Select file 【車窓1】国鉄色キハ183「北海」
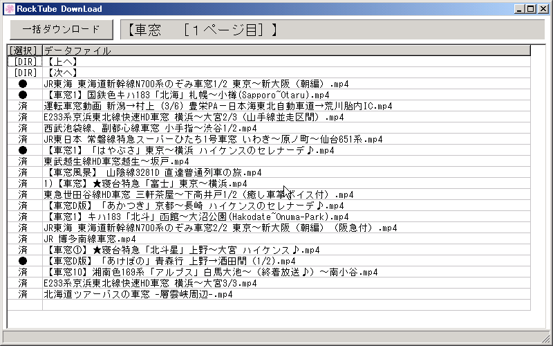Viewport: 553px width, 346px height. [x=286, y=95]
